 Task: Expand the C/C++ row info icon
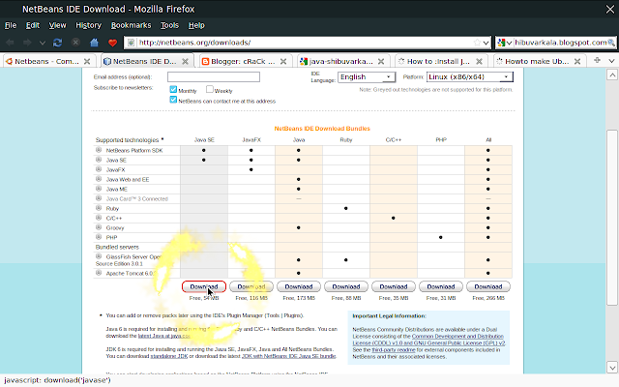[x=99, y=218]
